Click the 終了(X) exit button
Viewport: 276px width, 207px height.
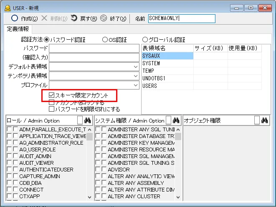coord(113,18)
